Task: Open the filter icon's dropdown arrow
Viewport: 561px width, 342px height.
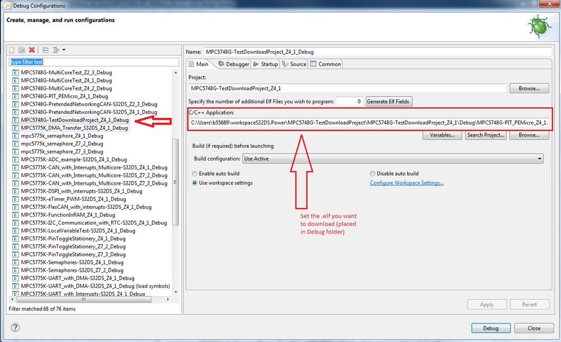Action: coord(64,50)
